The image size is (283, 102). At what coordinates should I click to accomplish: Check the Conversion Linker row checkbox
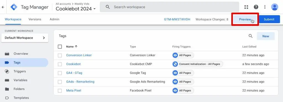(x=60, y=56)
